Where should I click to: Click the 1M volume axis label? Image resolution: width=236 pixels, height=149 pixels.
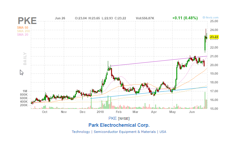click(x=25, y=91)
